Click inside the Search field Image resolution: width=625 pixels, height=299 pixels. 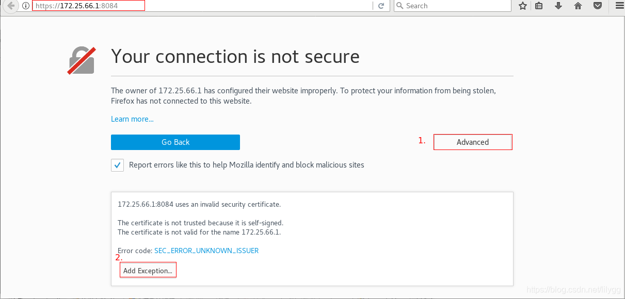tap(454, 6)
